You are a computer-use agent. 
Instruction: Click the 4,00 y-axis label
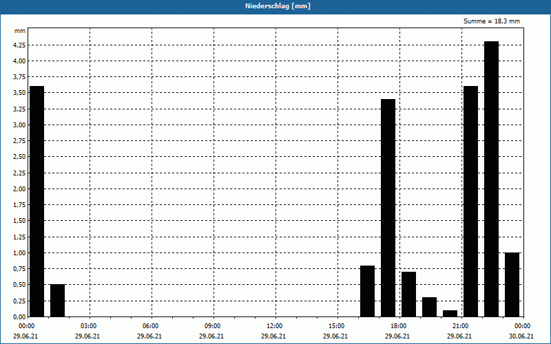tap(19, 61)
